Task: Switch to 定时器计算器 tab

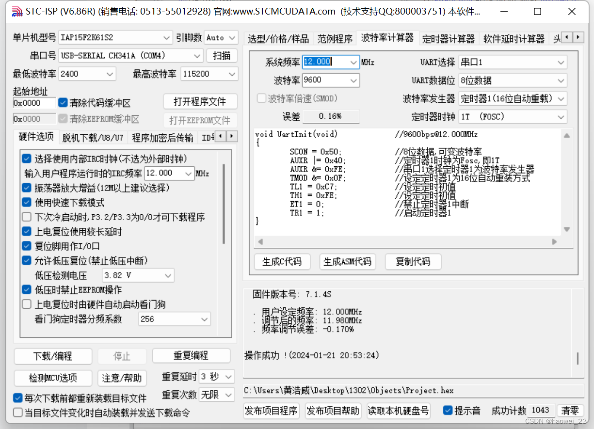Action: (449, 39)
